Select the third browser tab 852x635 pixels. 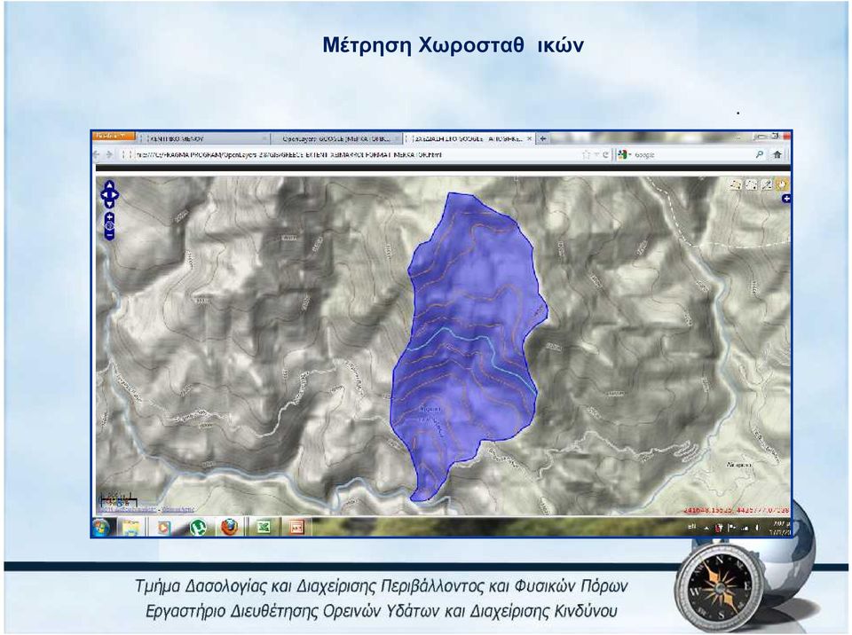tap(469, 139)
